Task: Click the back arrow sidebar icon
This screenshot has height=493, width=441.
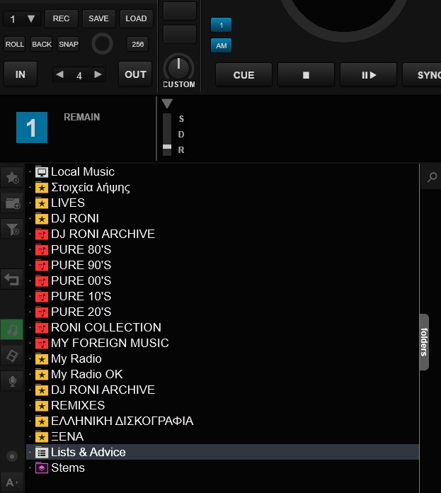Action: 12,279
